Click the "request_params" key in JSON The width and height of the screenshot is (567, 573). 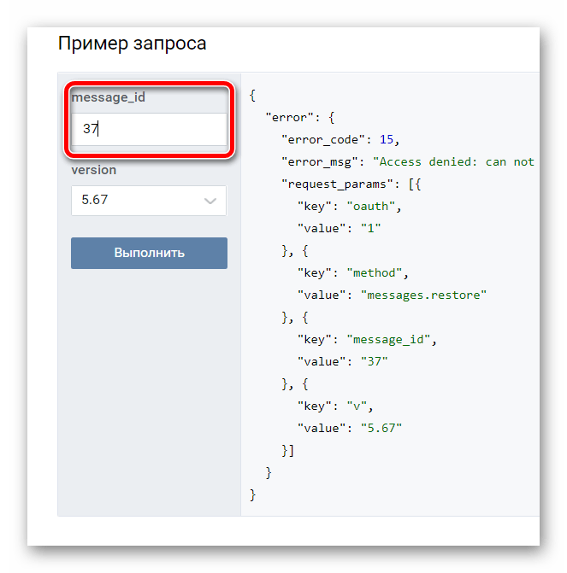tap(335, 184)
